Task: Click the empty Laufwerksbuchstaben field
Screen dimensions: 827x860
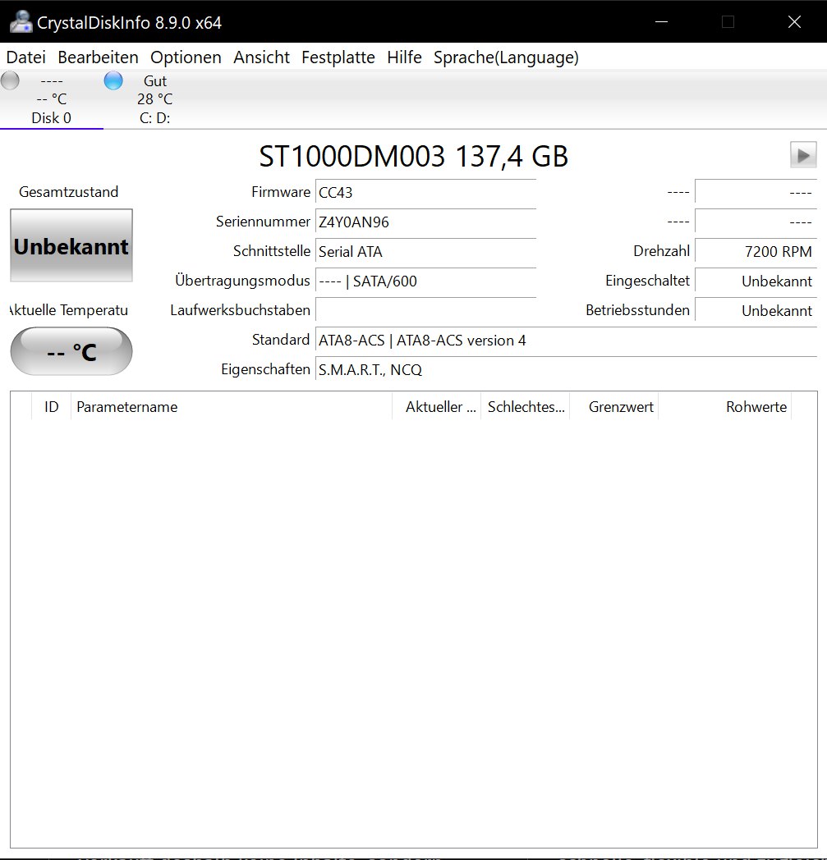Action: pos(426,311)
